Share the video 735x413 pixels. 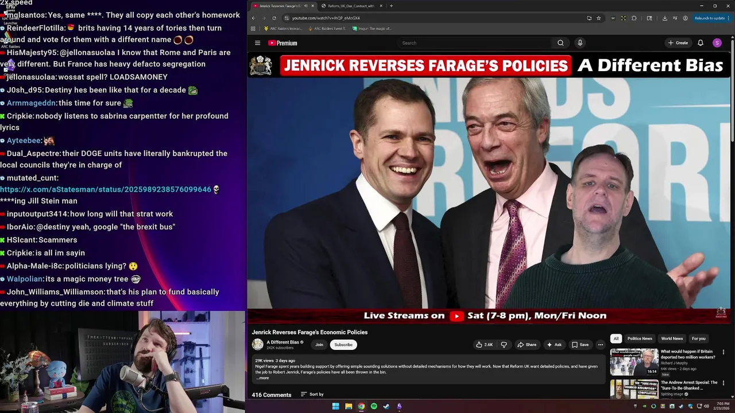click(x=527, y=345)
